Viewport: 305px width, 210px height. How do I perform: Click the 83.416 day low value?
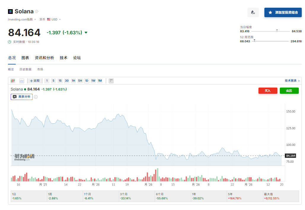[245, 31]
